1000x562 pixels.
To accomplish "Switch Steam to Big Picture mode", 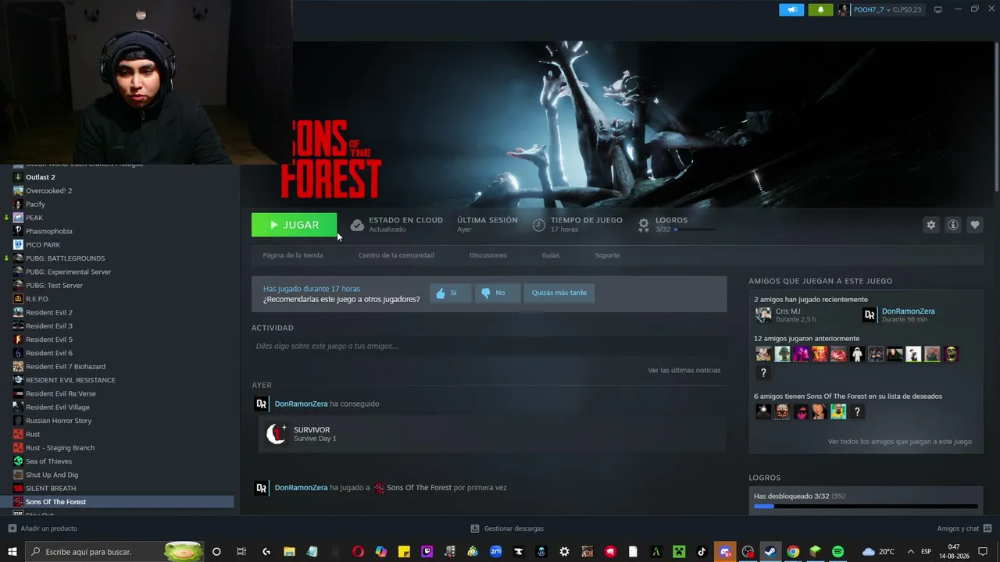I will [x=938, y=10].
